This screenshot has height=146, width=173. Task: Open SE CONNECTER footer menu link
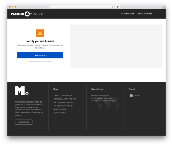60,113
